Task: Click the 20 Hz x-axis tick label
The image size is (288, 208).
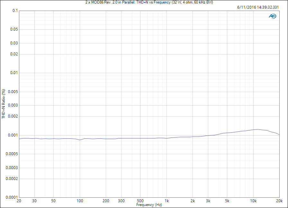Action: pos(19,201)
